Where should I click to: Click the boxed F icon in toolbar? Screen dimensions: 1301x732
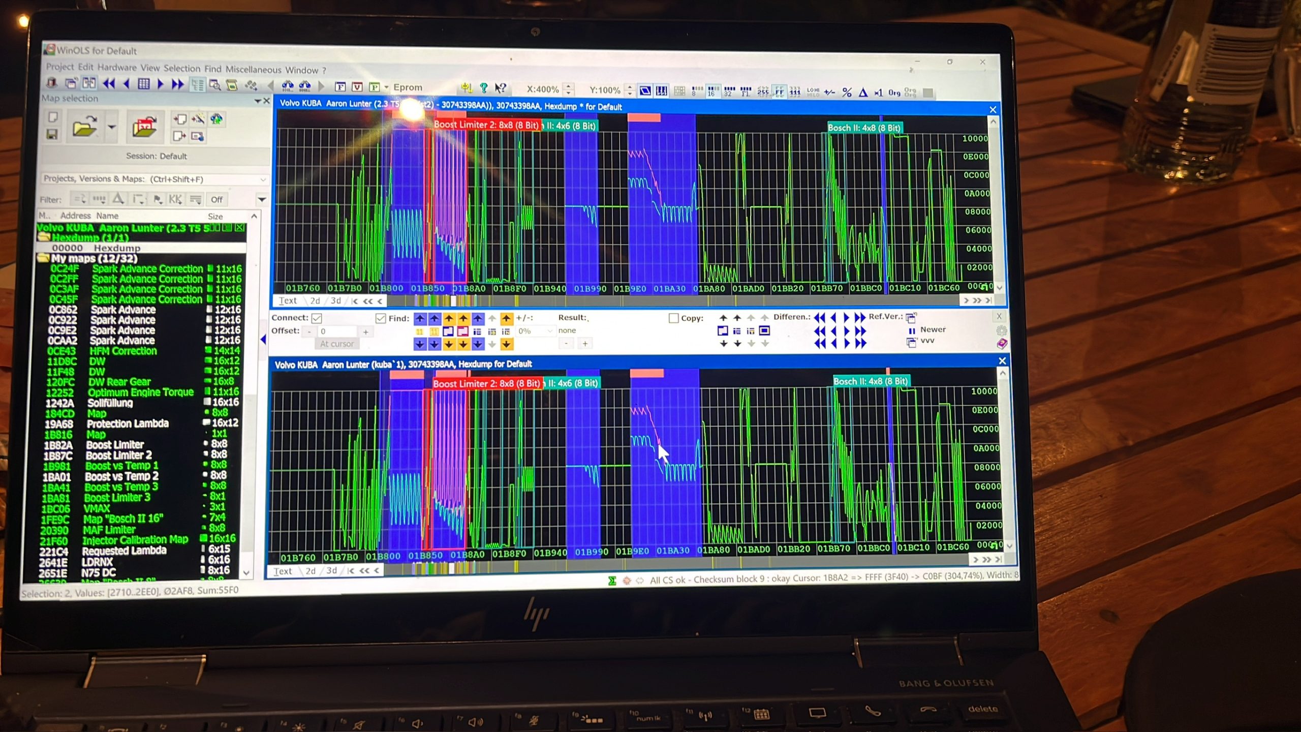[x=340, y=87]
